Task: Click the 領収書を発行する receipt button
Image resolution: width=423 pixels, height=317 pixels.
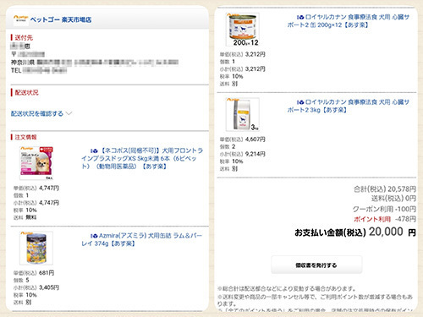Action: coord(316,265)
